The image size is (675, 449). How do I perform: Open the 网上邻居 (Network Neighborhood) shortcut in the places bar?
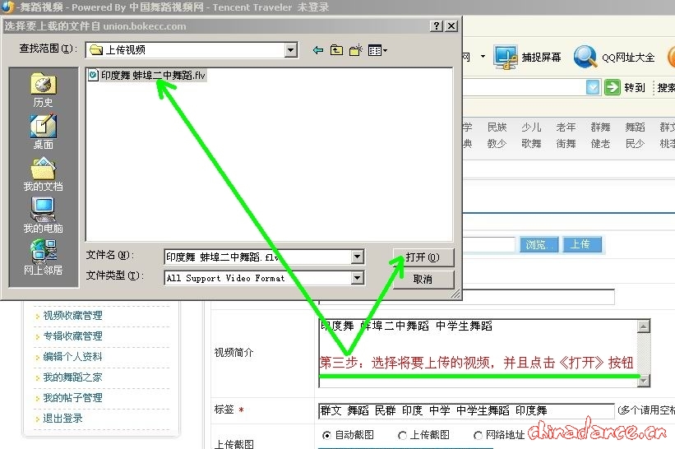(x=43, y=257)
